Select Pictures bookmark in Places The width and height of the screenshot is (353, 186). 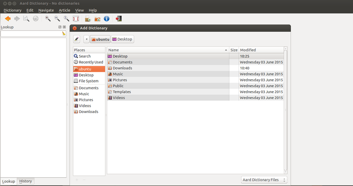[x=89, y=100]
